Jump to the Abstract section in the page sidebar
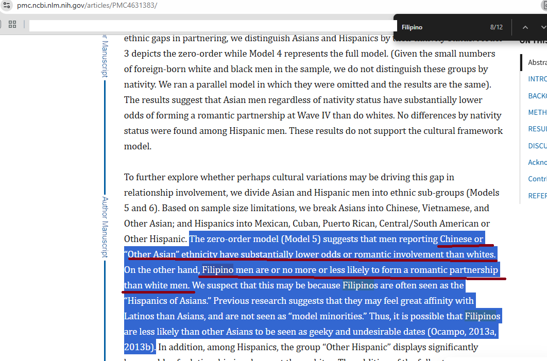This screenshot has height=361, width=547. 537,62
